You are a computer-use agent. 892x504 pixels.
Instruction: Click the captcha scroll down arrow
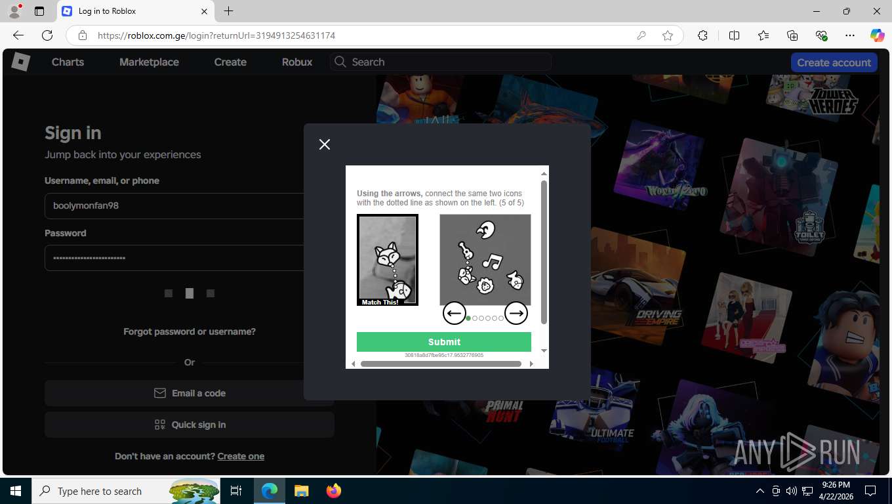(544, 351)
